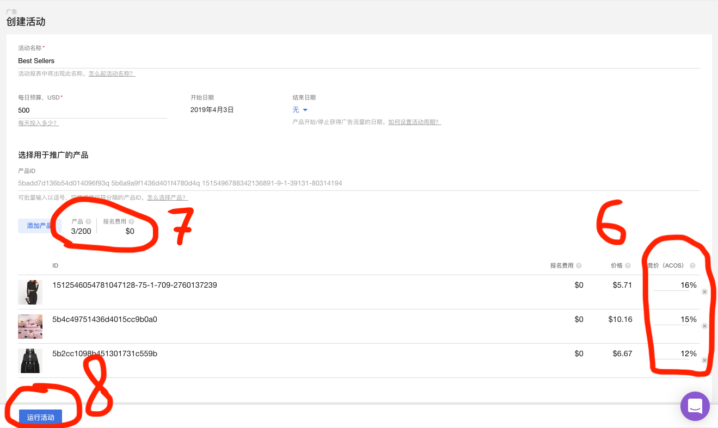Click the help icon next to 产品 count
Viewport: 718px width, 428px height.
[88, 221]
